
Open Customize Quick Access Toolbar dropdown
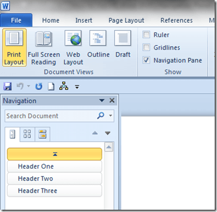pos(77,87)
